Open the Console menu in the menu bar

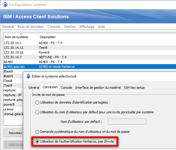pos(54,27)
